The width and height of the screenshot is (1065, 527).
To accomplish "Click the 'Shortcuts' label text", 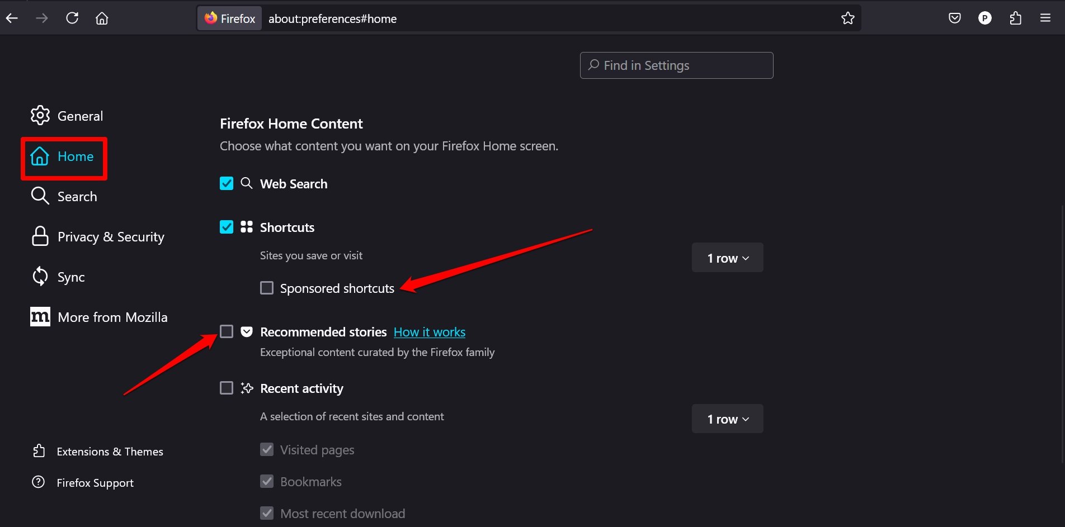I will [x=287, y=227].
